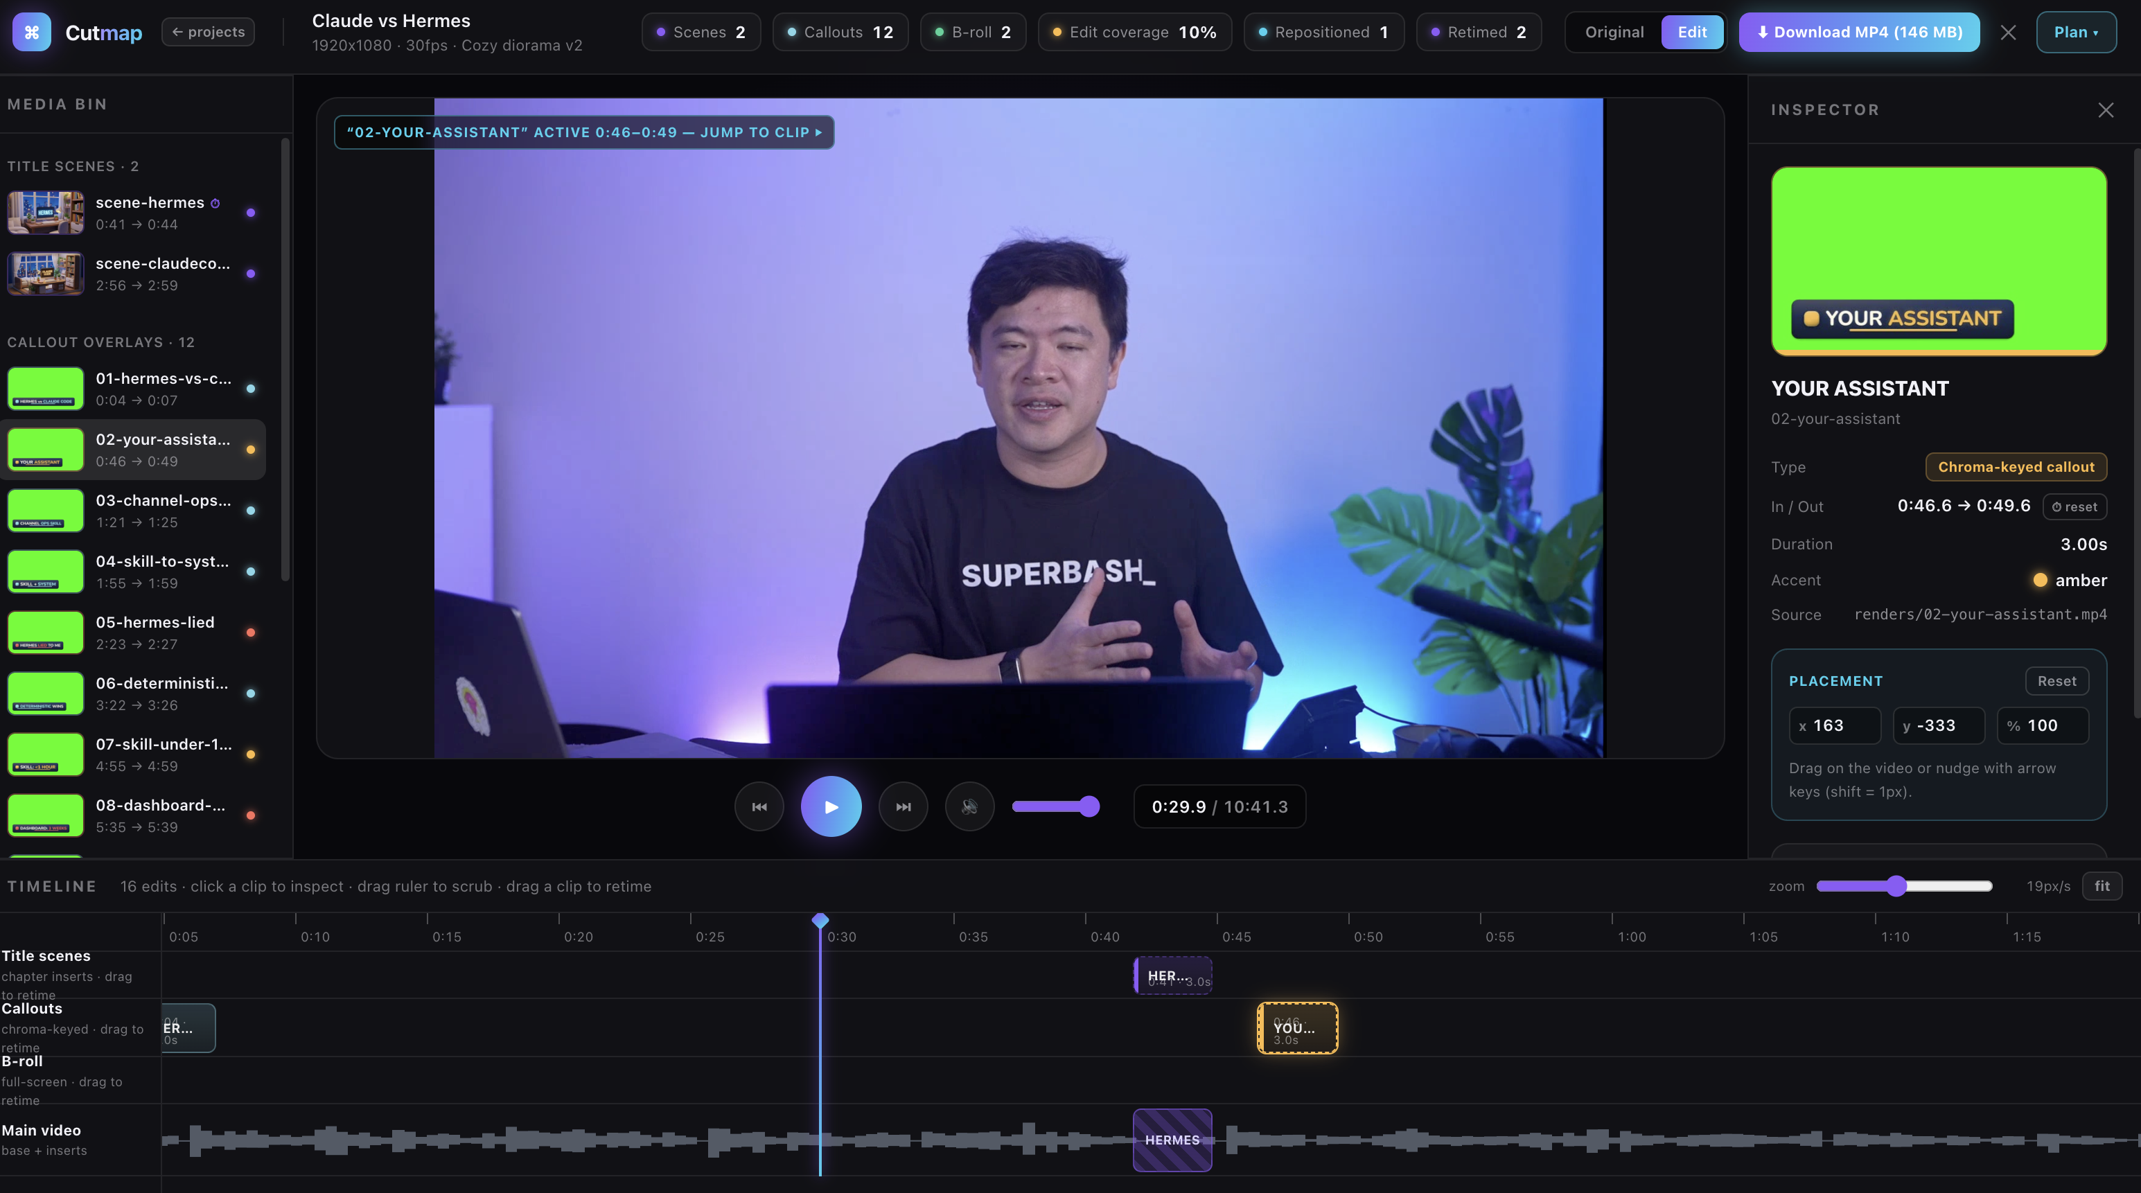Click the 0:45 mark on timeline ruler
Screen dimensions: 2141x1193
pyautogui.click(x=1236, y=936)
